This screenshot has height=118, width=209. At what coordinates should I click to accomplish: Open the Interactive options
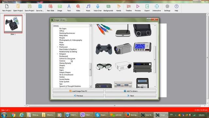pyautogui.click(x=157, y=8)
